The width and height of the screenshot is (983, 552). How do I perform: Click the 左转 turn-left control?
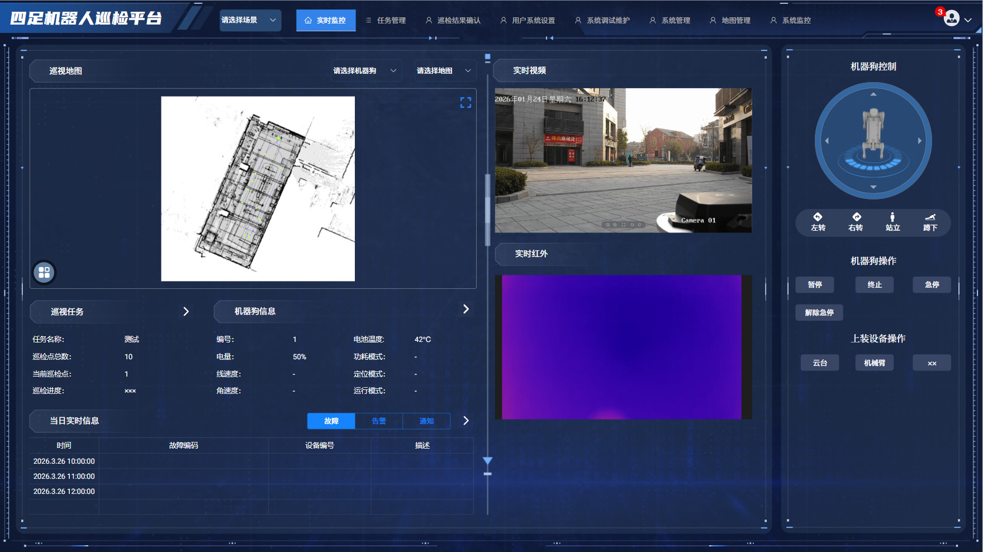click(x=818, y=222)
